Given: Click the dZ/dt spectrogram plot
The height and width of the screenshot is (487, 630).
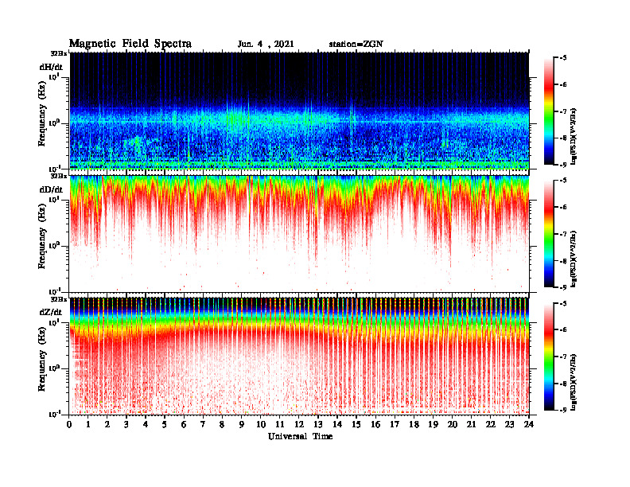Looking at the screenshot, I should click(299, 356).
